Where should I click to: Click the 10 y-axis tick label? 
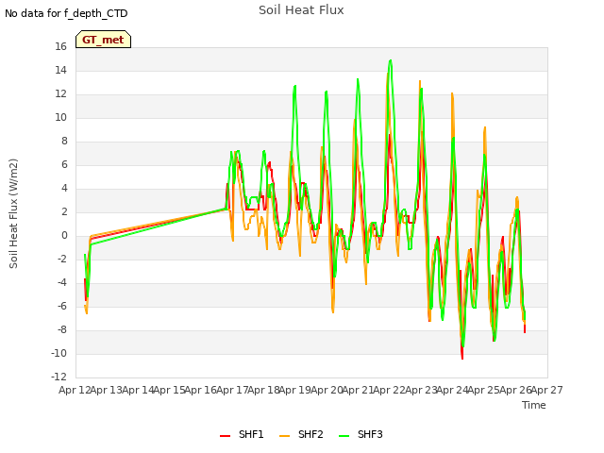pyautogui.click(x=60, y=117)
